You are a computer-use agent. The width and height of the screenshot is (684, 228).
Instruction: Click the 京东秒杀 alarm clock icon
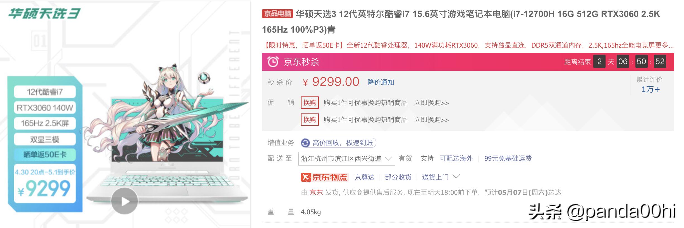(273, 62)
